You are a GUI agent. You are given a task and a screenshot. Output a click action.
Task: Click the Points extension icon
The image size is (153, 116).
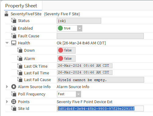tap(14, 102)
